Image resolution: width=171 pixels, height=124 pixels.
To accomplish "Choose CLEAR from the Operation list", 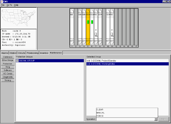I will tap(127, 110).
